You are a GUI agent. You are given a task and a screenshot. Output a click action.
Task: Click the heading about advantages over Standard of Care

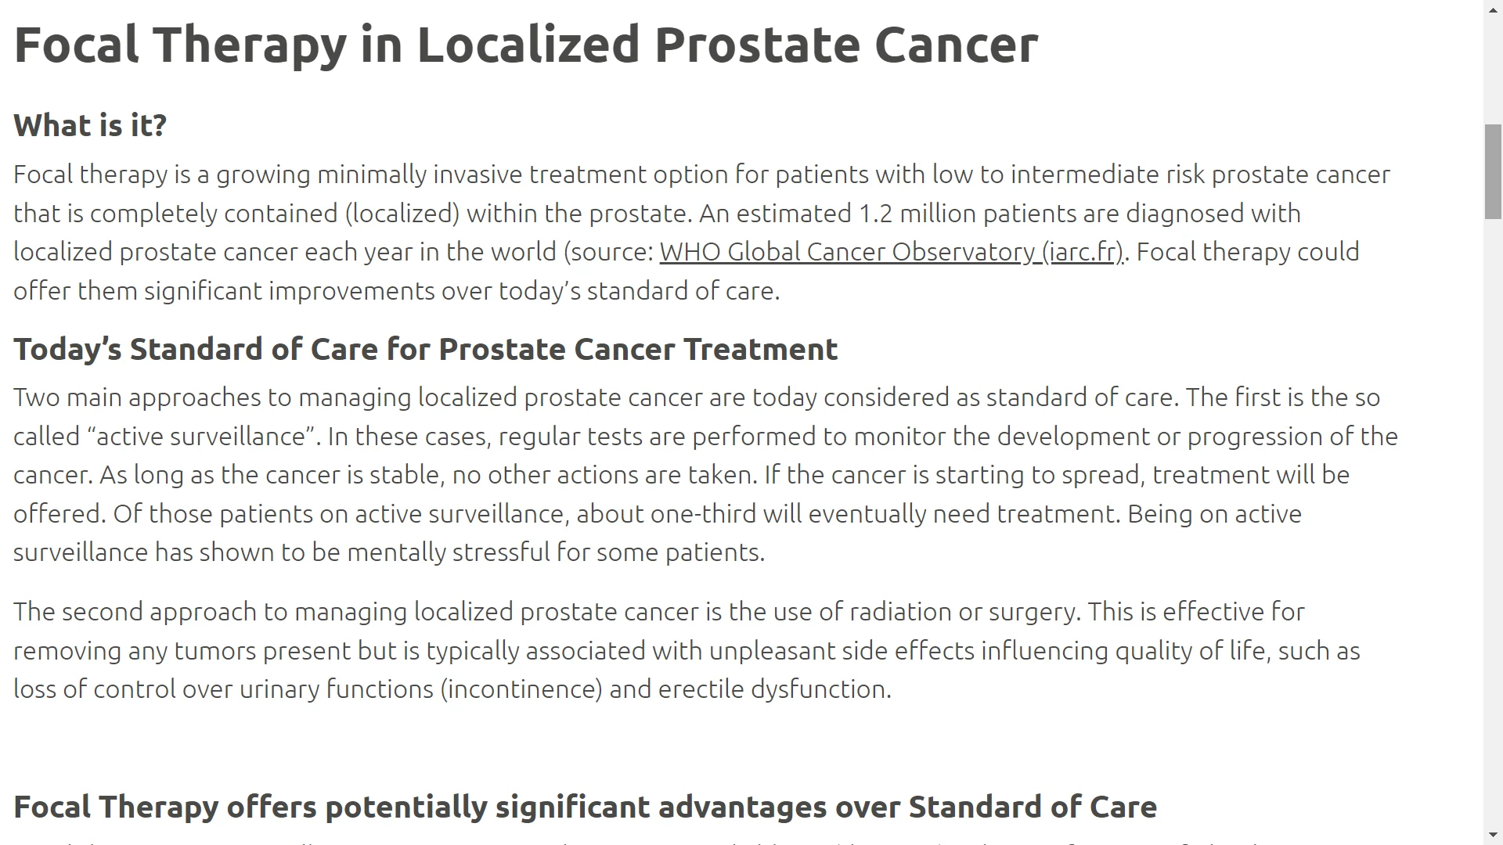(x=585, y=807)
